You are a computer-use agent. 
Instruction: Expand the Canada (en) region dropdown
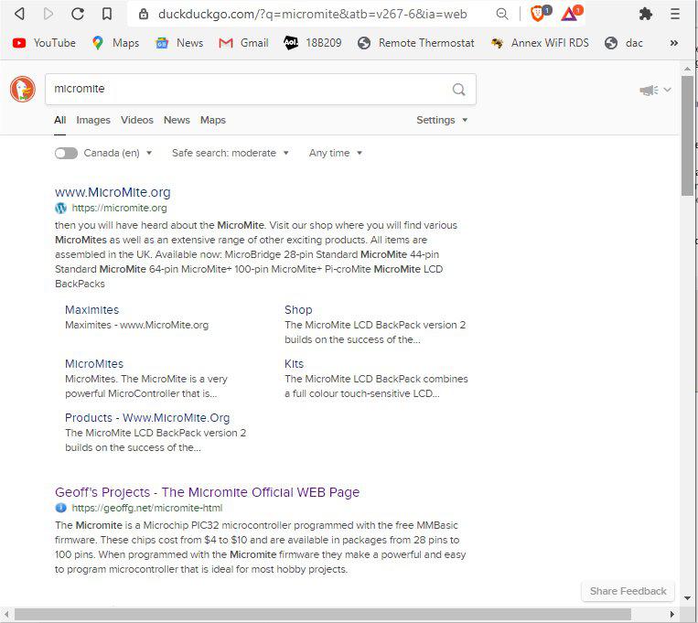pyautogui.click(x=118, y=153)
